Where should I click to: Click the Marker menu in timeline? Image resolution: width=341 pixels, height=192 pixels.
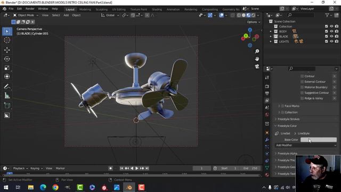point(60,169)
